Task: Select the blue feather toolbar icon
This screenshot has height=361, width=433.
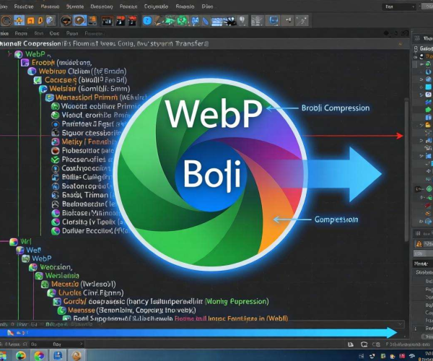Action: point(206,21)
